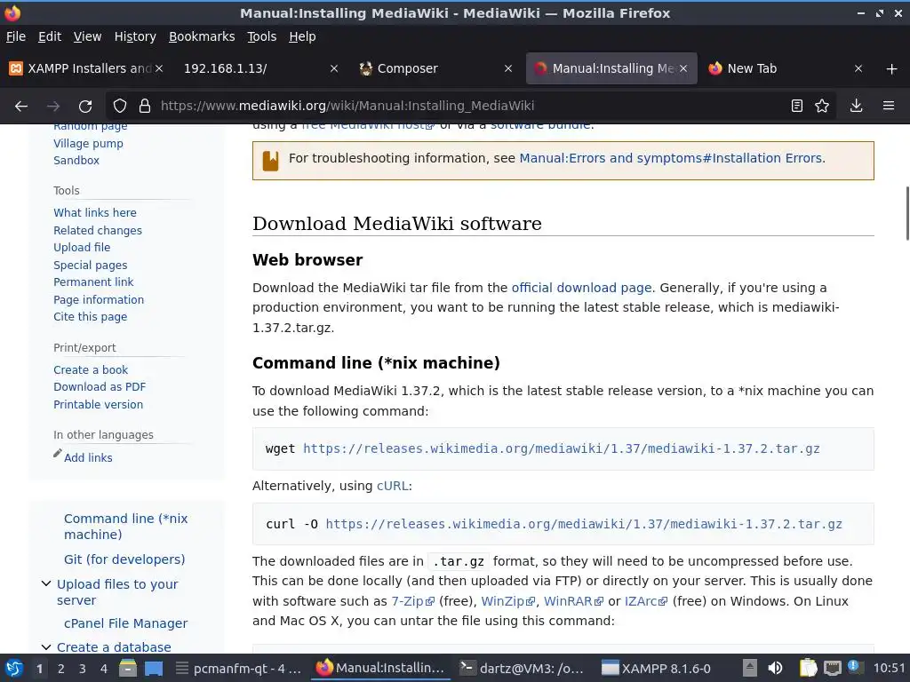Click the curl command tar.gz URL

coord(584,524)
